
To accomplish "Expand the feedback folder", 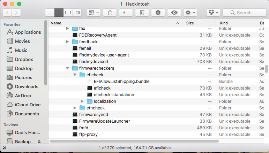I will click(x=67, y=41).
